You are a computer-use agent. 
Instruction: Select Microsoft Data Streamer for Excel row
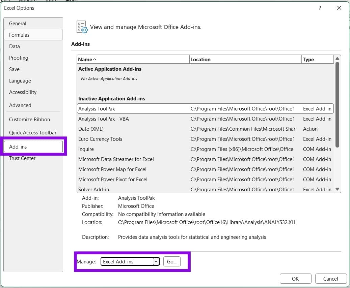pyautogui.click(x=205, y=159)
